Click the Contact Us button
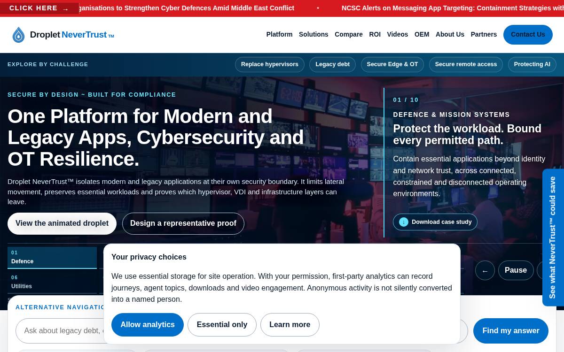The height and width of the screenshot is (352, 564). [x=528, y=35]
